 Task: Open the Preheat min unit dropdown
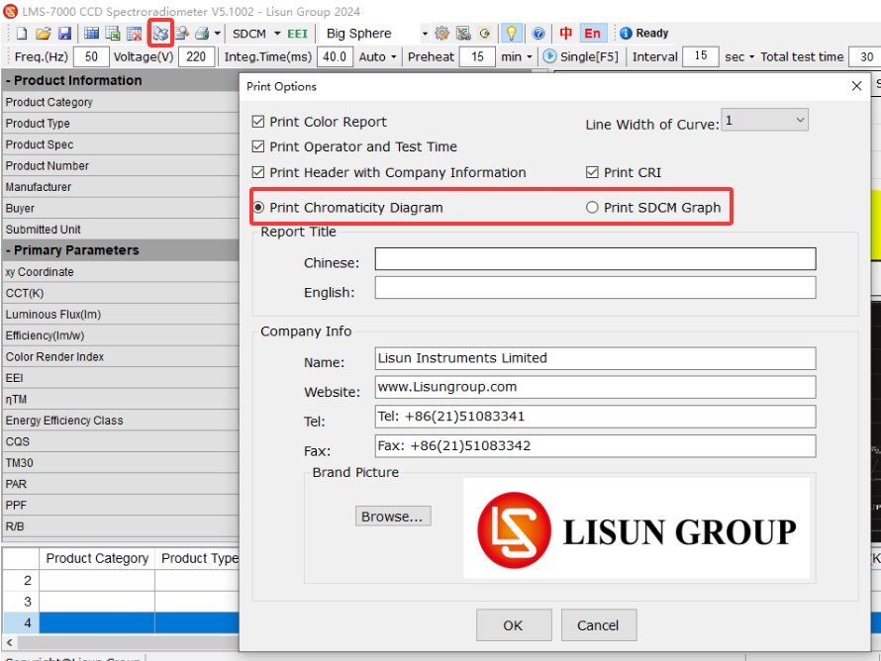[x=530, y=56]
